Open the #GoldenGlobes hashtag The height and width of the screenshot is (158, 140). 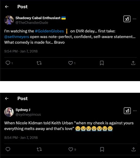(x=49, y=31)
